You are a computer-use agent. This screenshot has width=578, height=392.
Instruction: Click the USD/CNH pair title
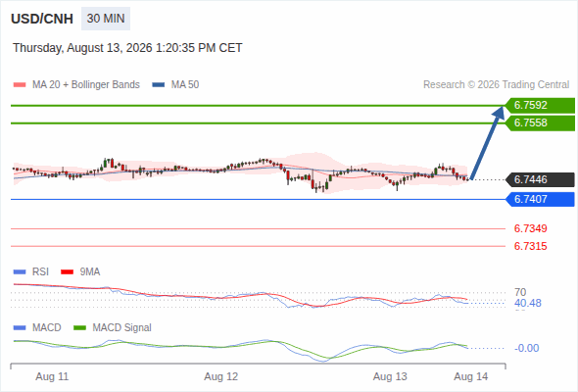42,19
